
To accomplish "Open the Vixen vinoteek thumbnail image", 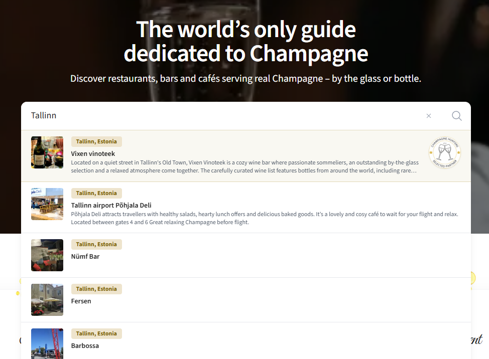I will click(47, 152).
